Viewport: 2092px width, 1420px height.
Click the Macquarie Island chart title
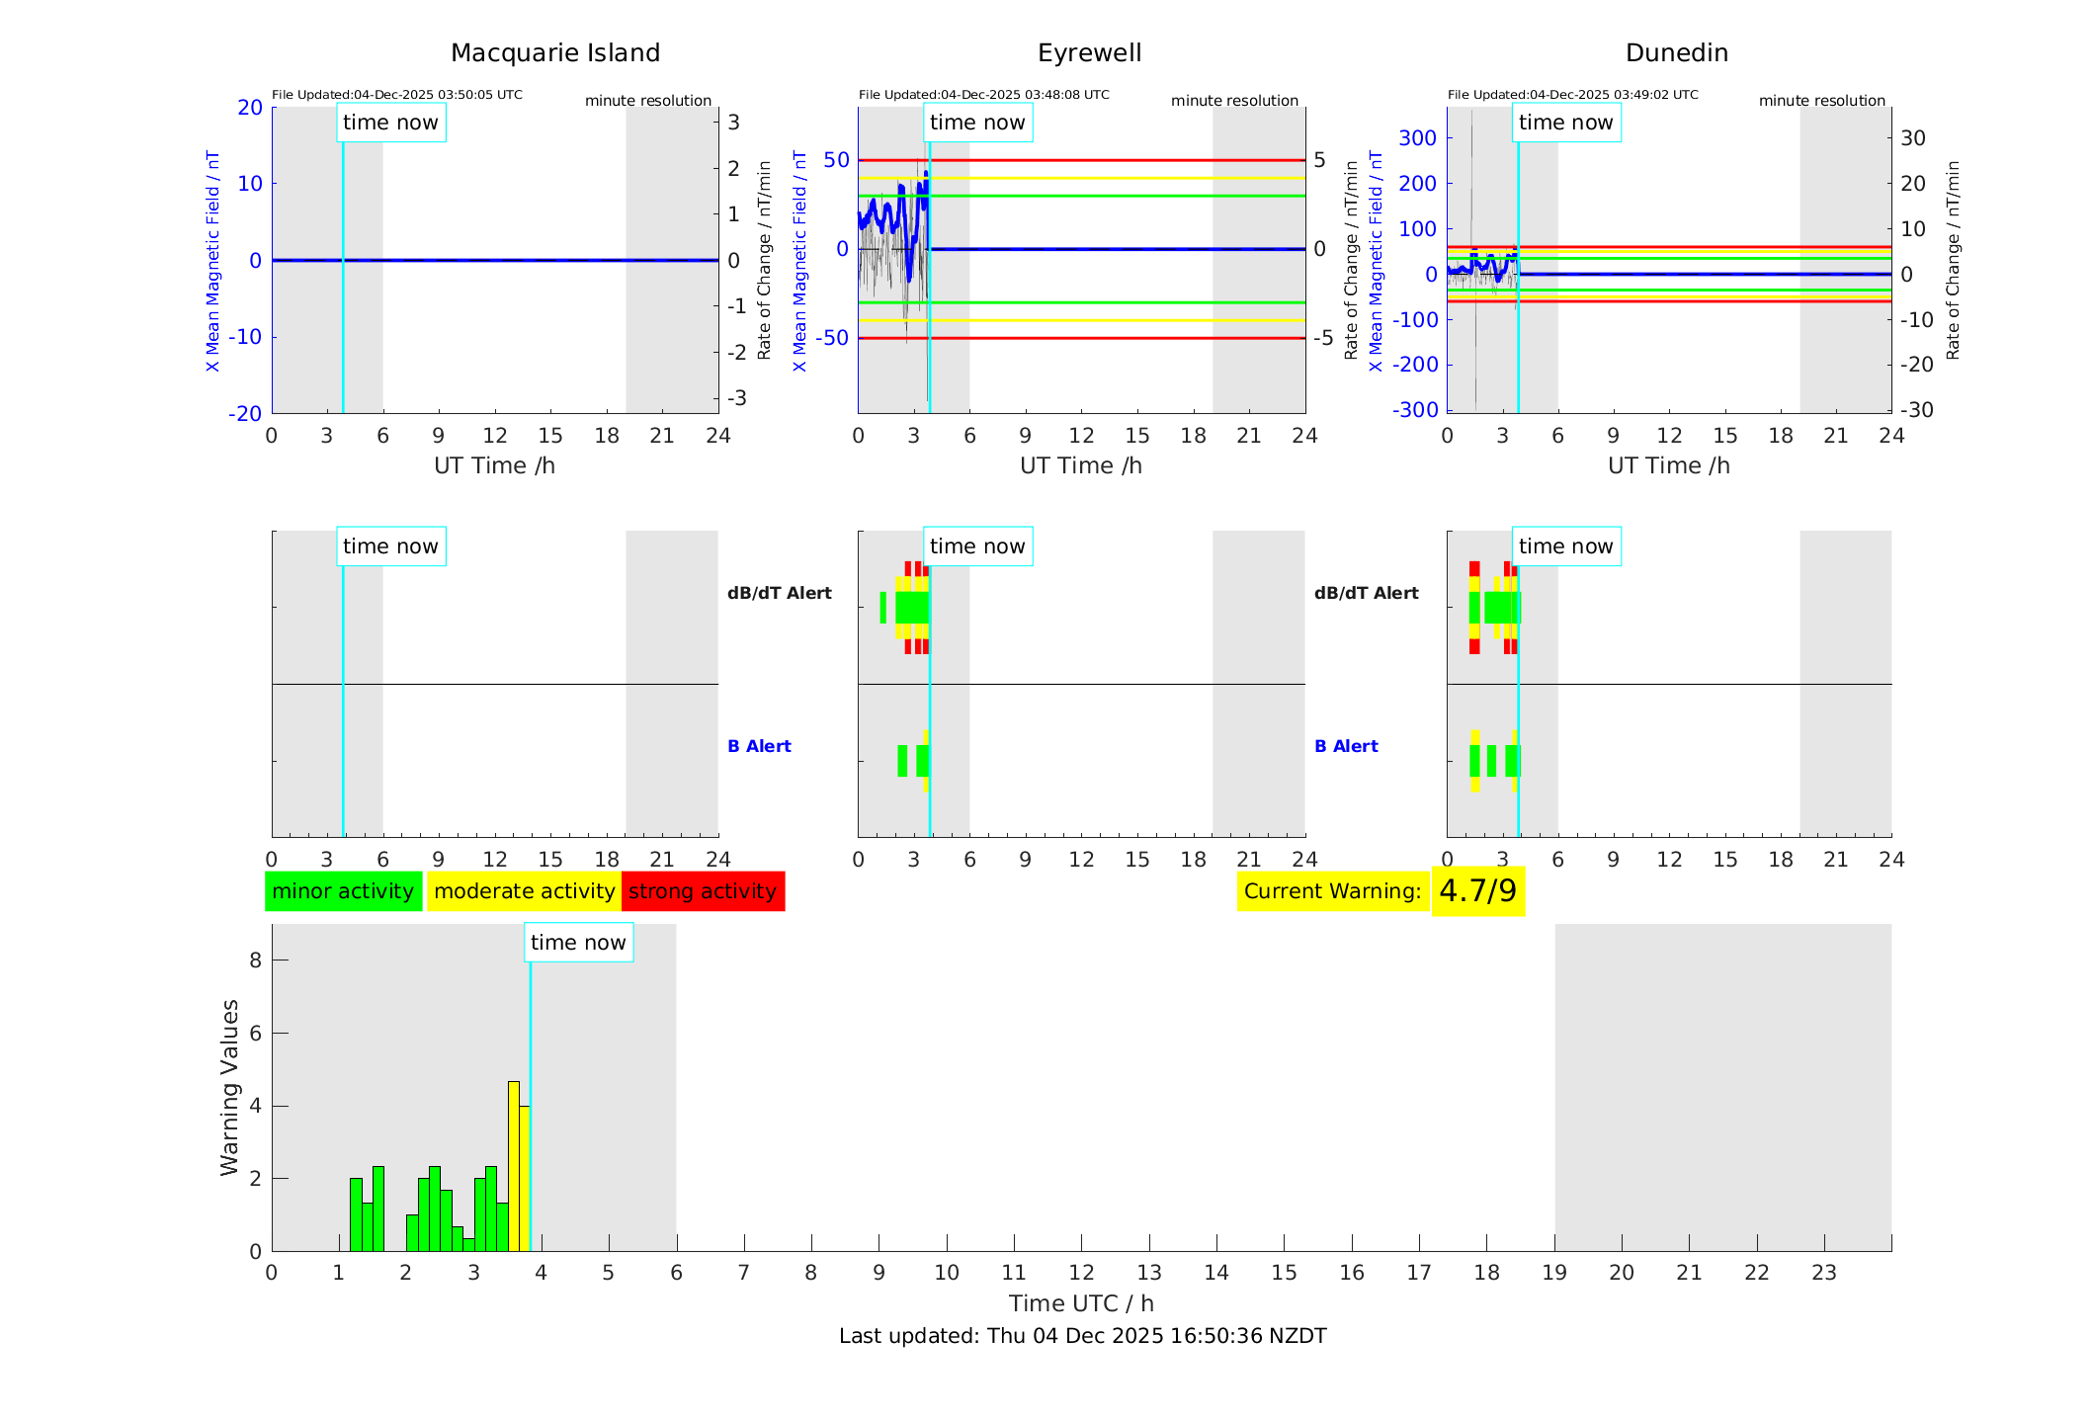click(x=555, y=53)
